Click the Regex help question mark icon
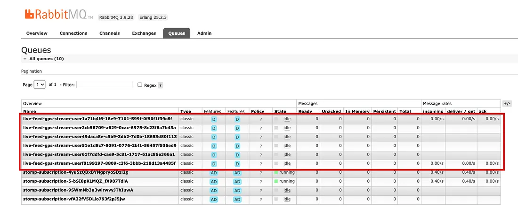 (x=161, y=85)
